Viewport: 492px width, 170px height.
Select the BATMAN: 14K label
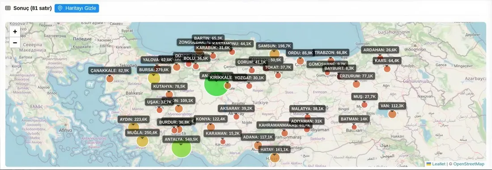[x=354, y=119]
